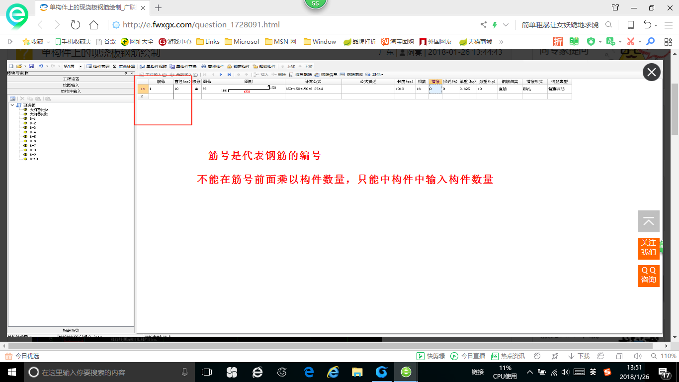Close the image lightbox with X
Screen dimensions: 679x382
click(x=652, y=72)
